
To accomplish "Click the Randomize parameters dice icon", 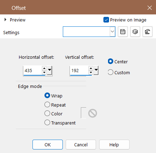I will 135,32.
